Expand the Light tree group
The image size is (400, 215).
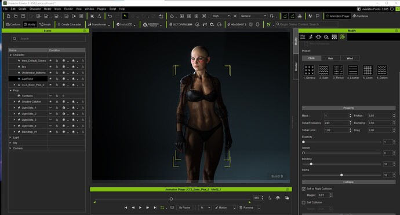10,138
